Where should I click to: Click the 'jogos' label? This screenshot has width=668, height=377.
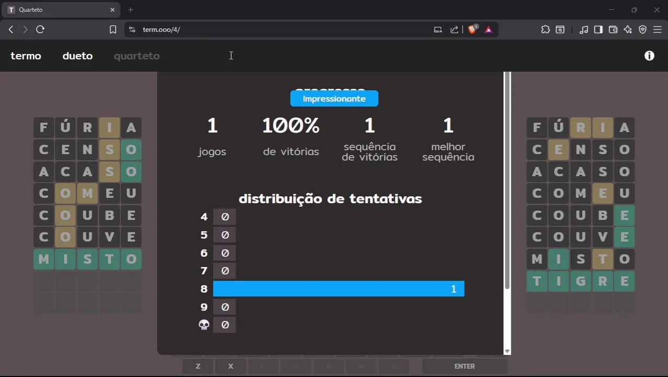pos(212,152)
